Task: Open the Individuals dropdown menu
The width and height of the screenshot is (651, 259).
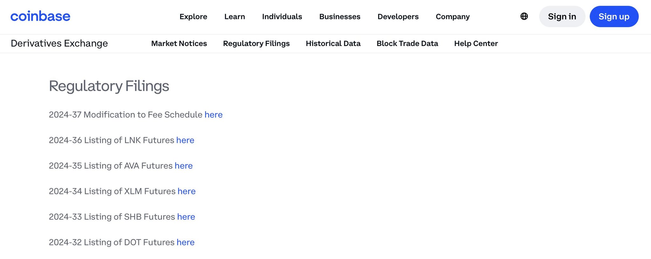Action: 282,17
